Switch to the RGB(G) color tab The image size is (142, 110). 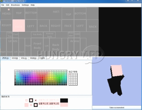click(33, 58)
